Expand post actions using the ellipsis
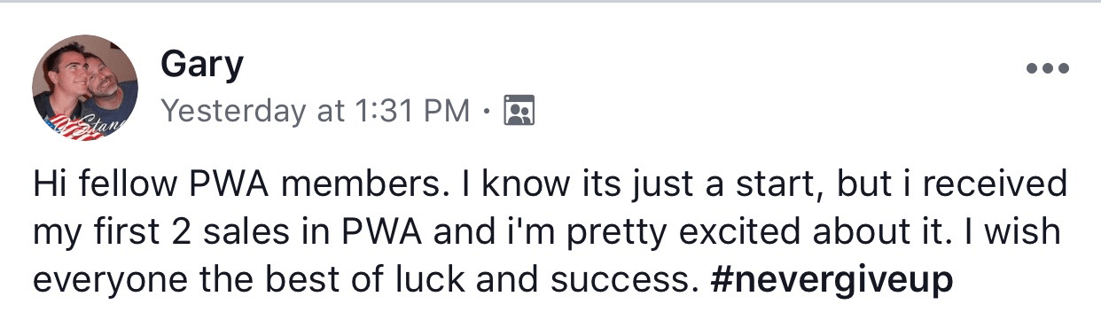 [1047, 68]
